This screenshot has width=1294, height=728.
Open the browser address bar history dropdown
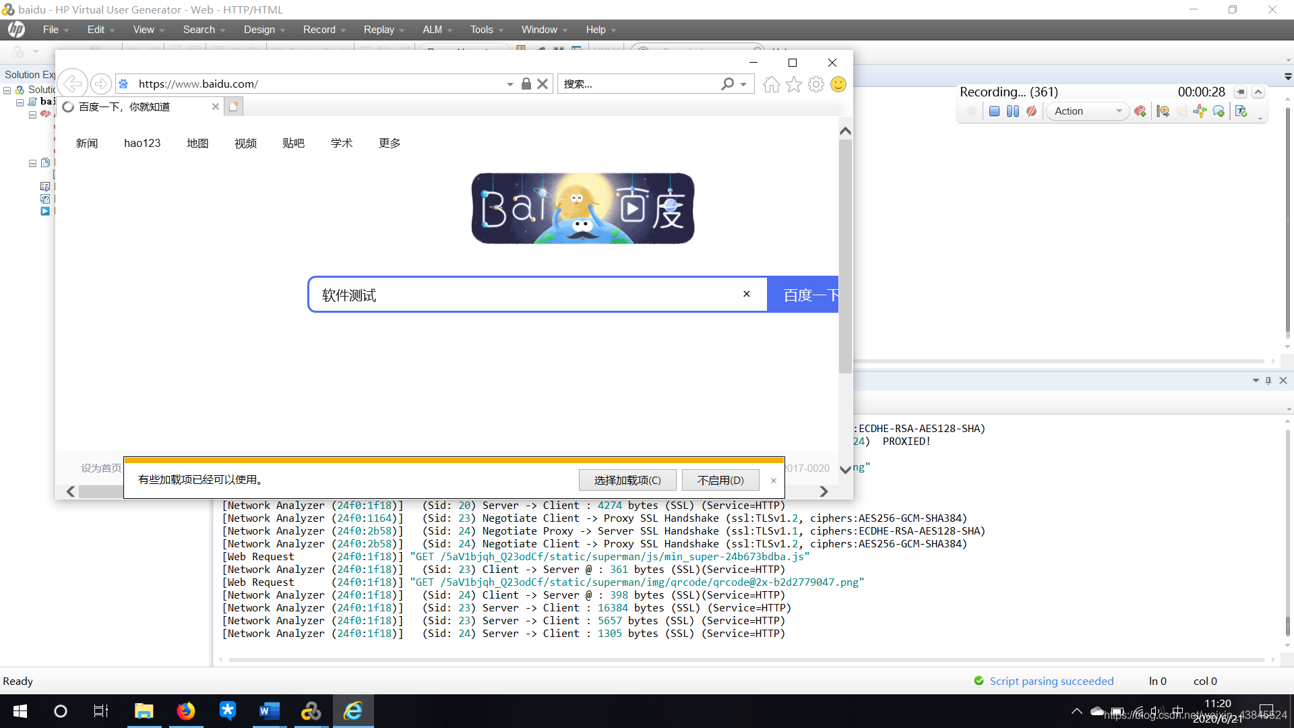pos(510,84)
